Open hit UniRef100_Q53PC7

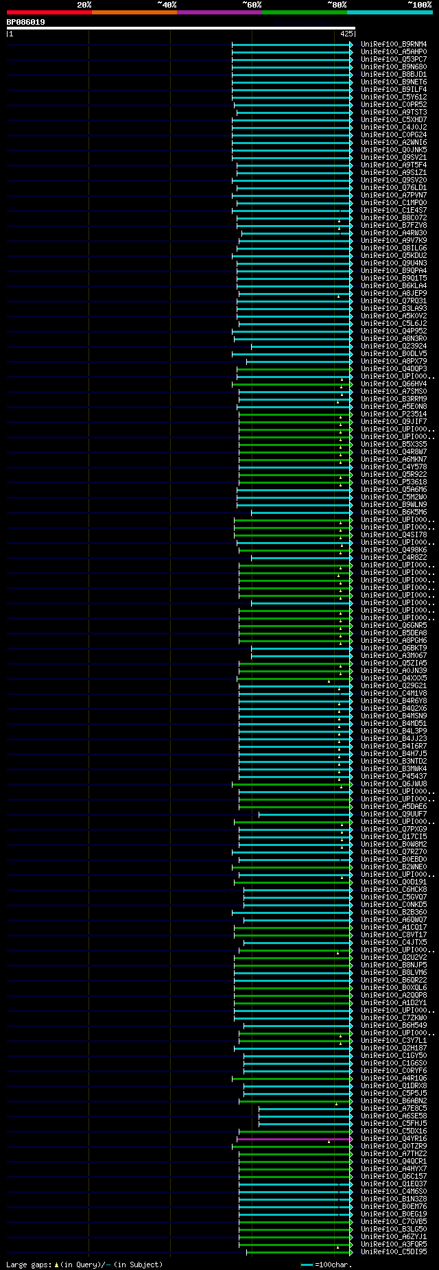(x=394, y=59)
